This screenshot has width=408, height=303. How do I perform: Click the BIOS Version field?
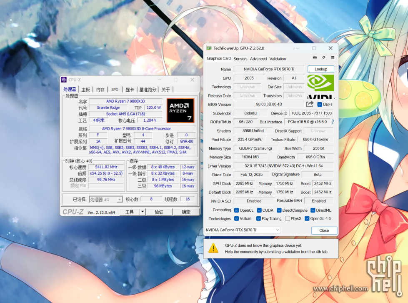click(269, 104)
